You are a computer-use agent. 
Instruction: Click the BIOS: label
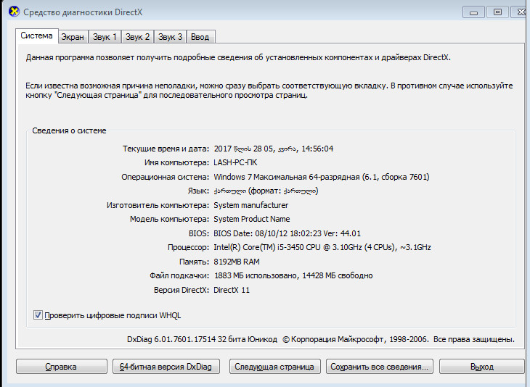[199, 233]
